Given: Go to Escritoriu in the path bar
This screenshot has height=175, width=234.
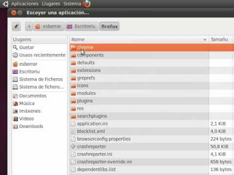Looking at the screenshot, I should [82, 26].
